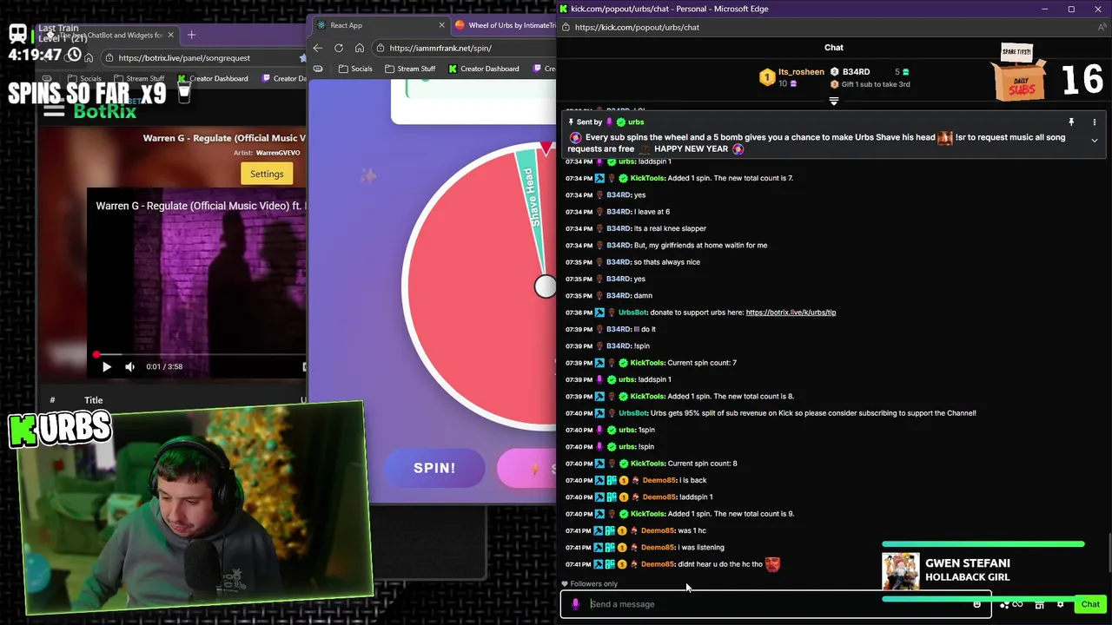Open Creator Dashboard bookmark in BotRix window
Viewport: 1112px width, 625px height.
[213, 78]
